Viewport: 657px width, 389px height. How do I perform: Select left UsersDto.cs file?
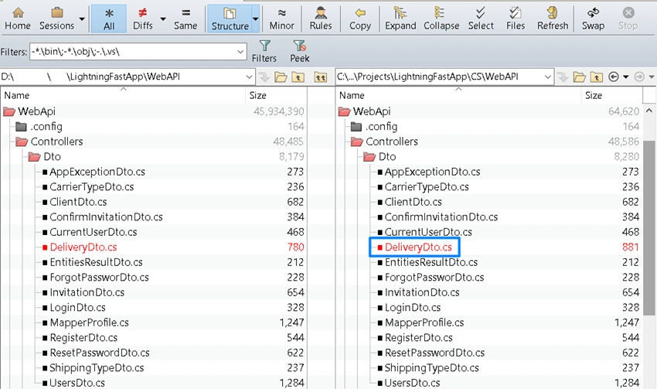77,383
